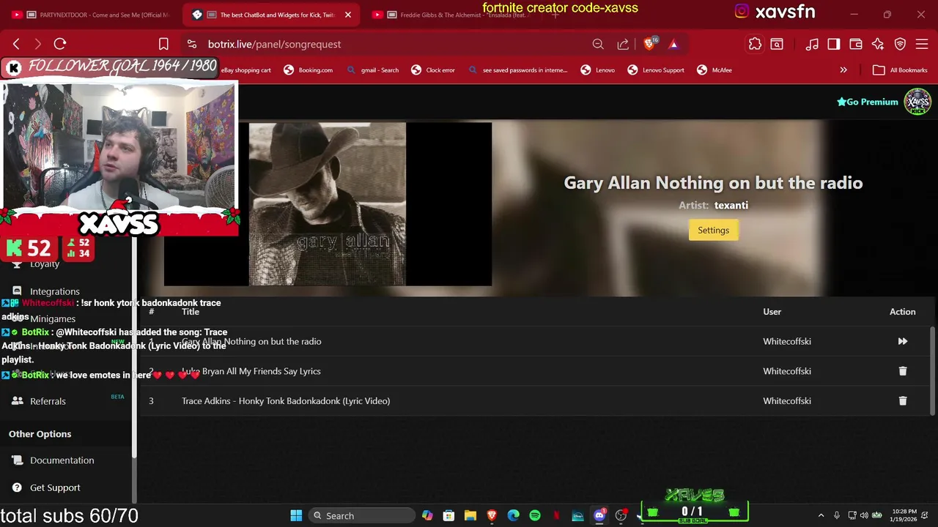Delete Luke Bryan song with trash icon

(x=903, y=371)
